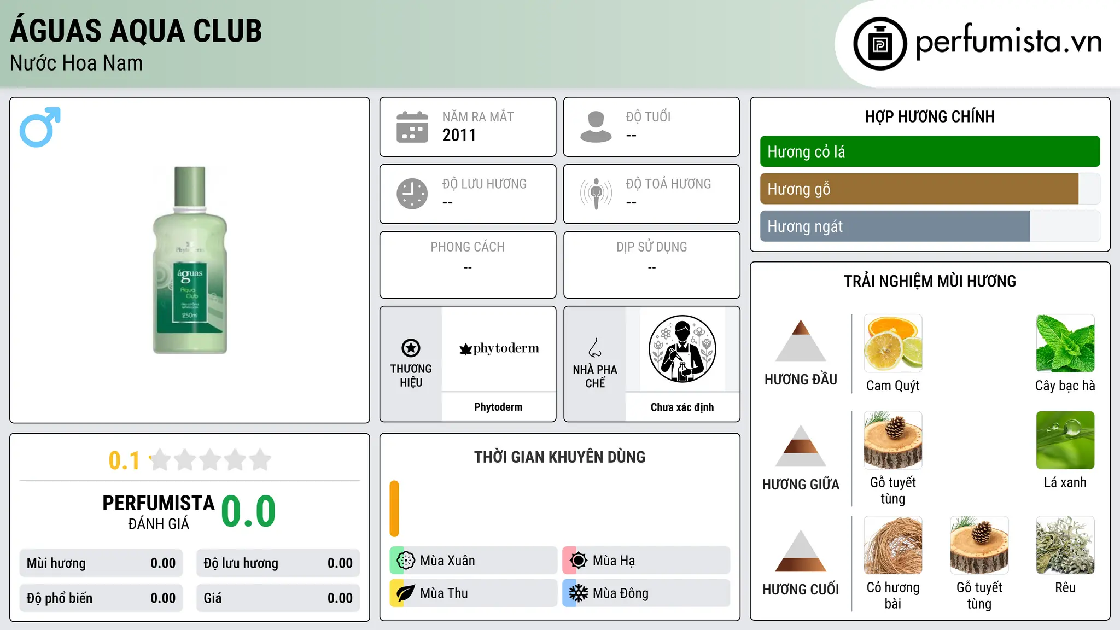The height and width of the screenshot is (630, 1120).
Task: Click the Hương đầu pyramid icon
Action: click(801, 341)
